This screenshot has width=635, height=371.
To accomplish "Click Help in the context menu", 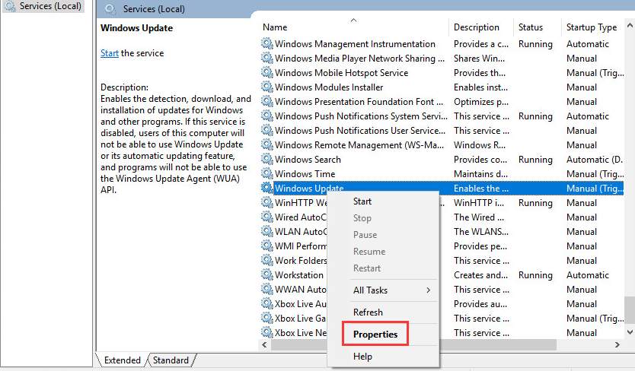I will (x=362, y=356).
